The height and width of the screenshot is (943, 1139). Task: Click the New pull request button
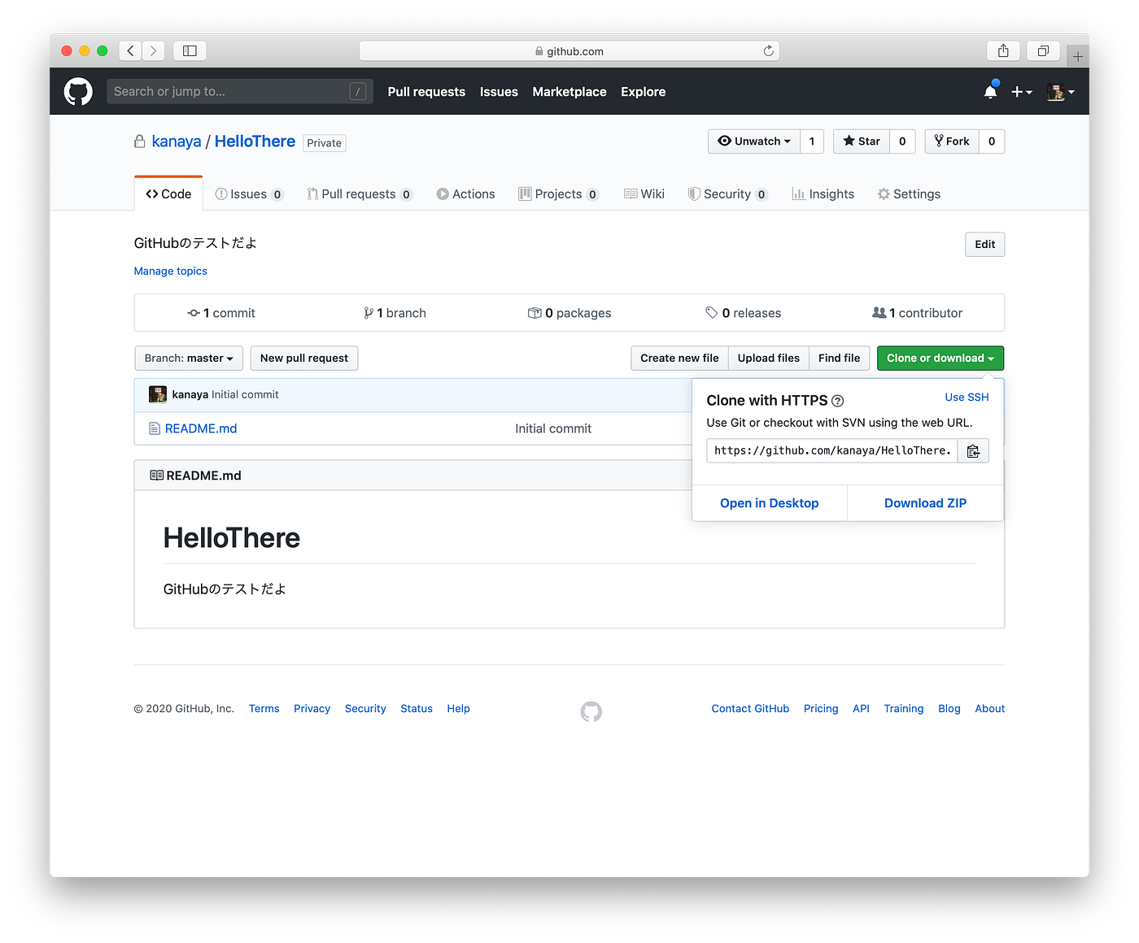coord(304,359)
